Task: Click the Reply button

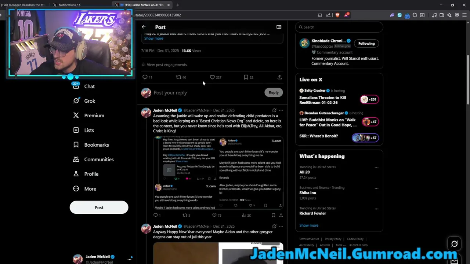Action: 274,92
